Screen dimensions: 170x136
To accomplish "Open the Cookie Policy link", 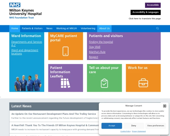I will [x=126, y=131].
